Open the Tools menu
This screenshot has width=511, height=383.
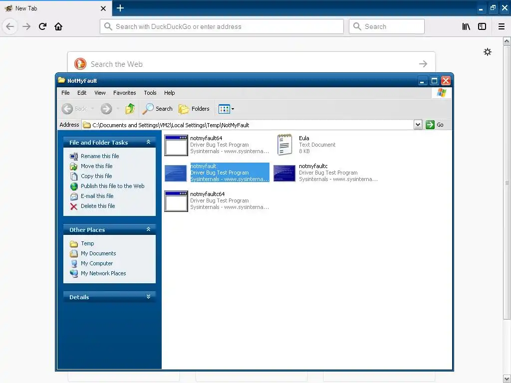click(x=150, y=93)
